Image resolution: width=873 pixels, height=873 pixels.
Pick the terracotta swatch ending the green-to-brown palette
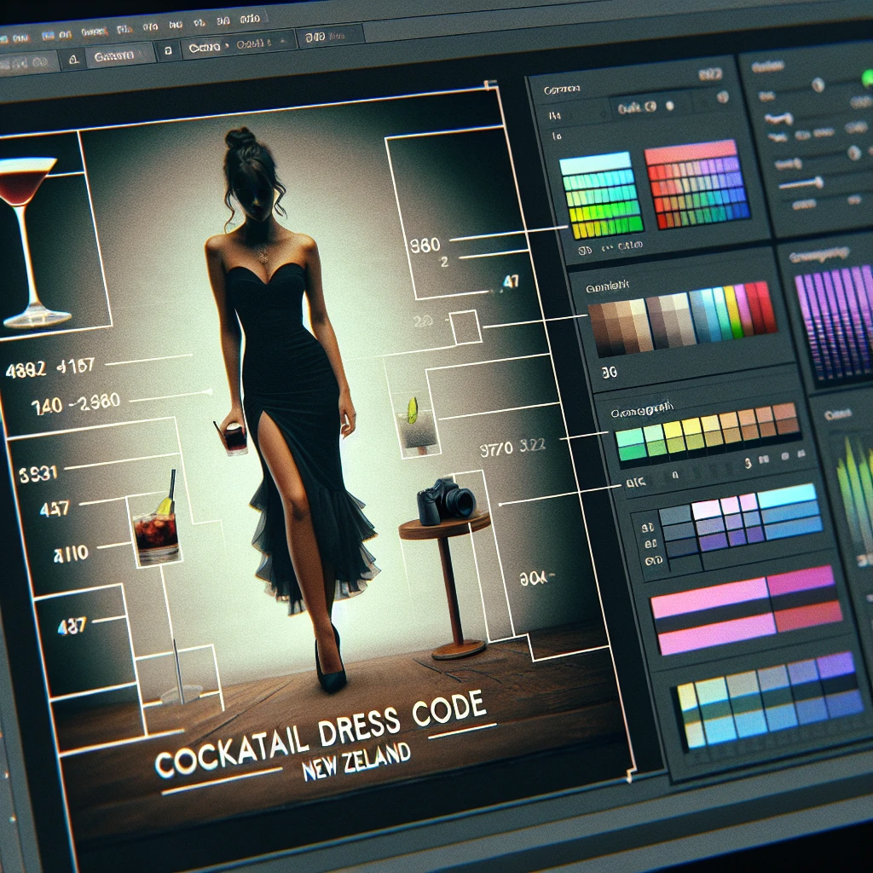coord(786,419)
